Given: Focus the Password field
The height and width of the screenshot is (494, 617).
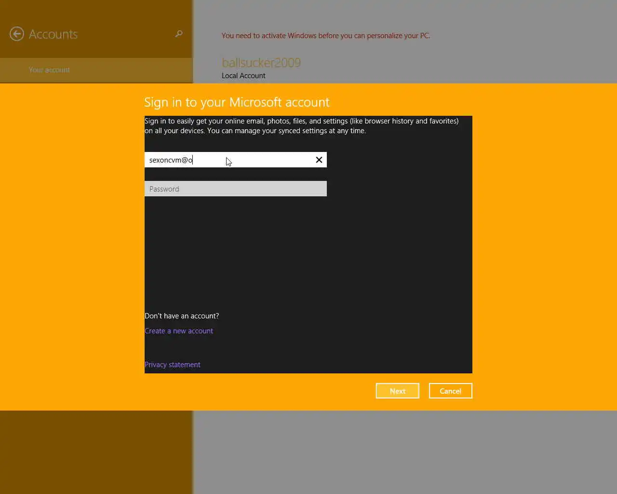Looking at the screenshot, I should tap(236, 189).
